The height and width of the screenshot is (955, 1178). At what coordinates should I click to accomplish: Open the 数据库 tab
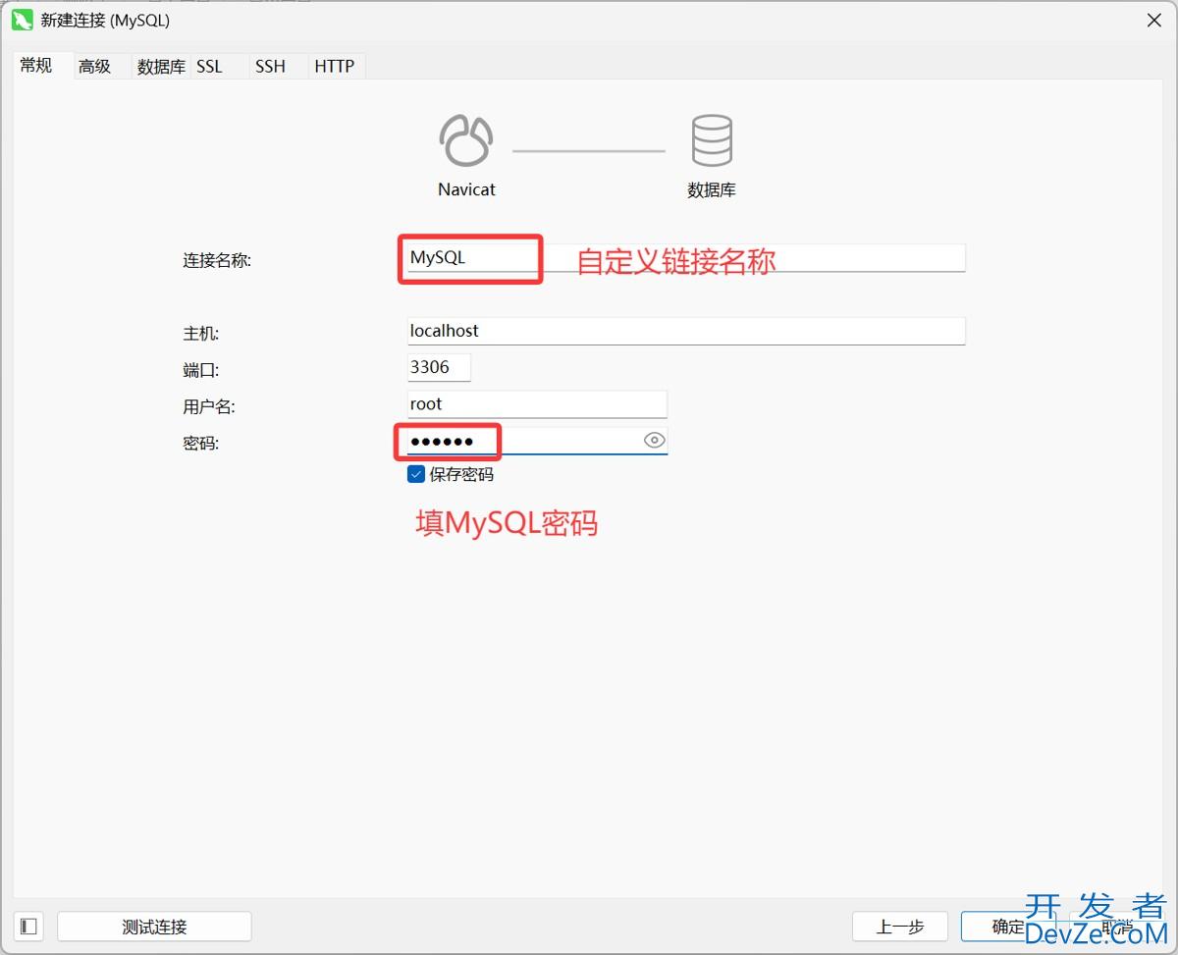(x=161, y=67)
